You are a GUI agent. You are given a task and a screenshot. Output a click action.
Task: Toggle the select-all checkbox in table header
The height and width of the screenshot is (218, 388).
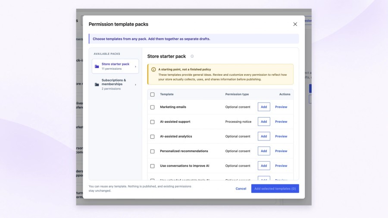point(153,94)
